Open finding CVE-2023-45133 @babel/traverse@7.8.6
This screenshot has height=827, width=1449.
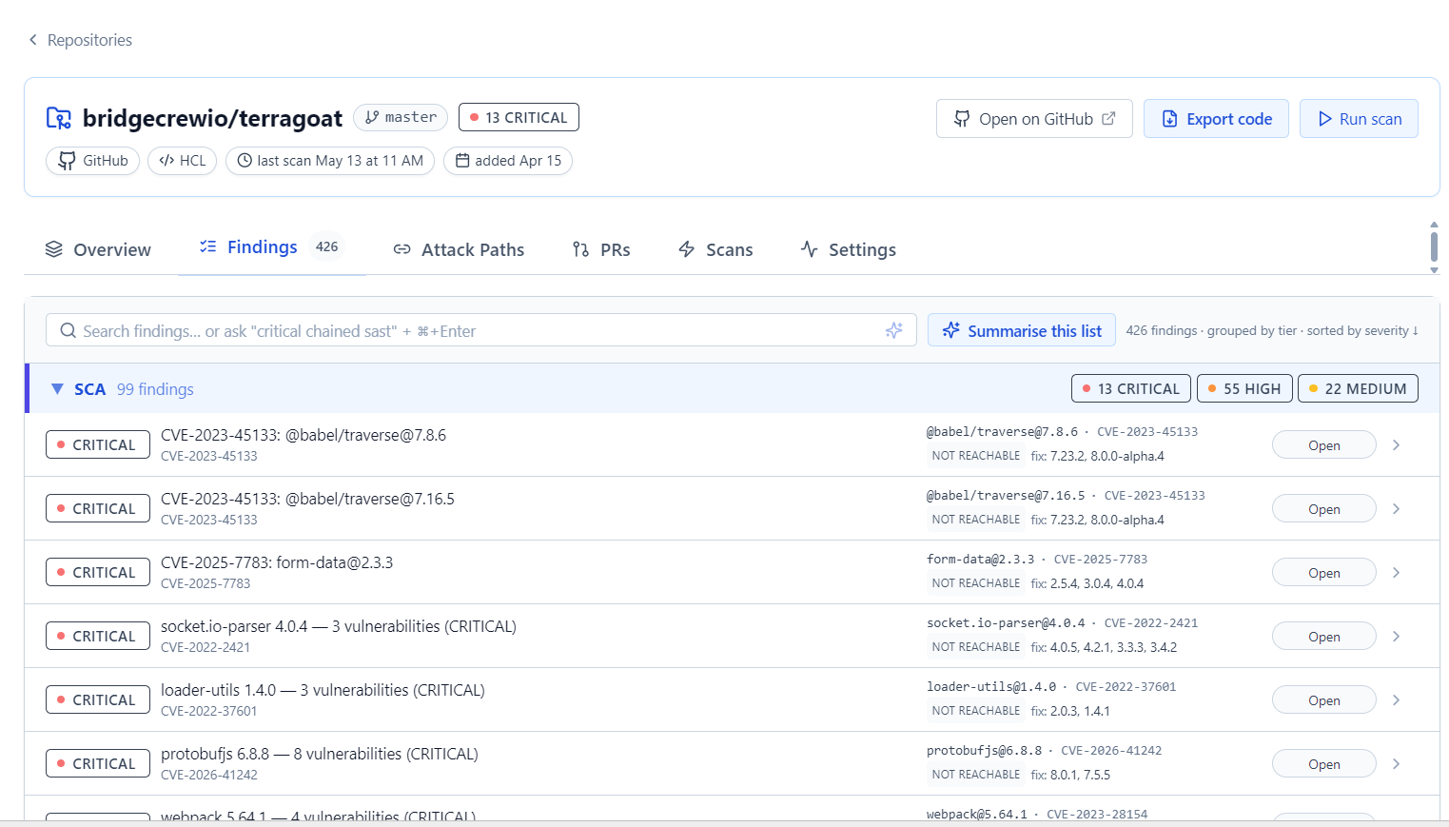tap(303, 435)
